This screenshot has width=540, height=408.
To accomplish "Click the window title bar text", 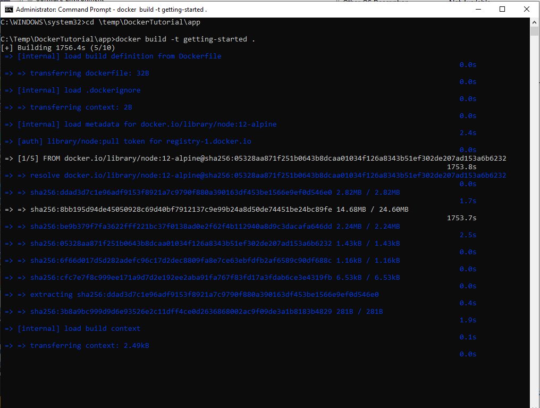I will click(111, 10).
